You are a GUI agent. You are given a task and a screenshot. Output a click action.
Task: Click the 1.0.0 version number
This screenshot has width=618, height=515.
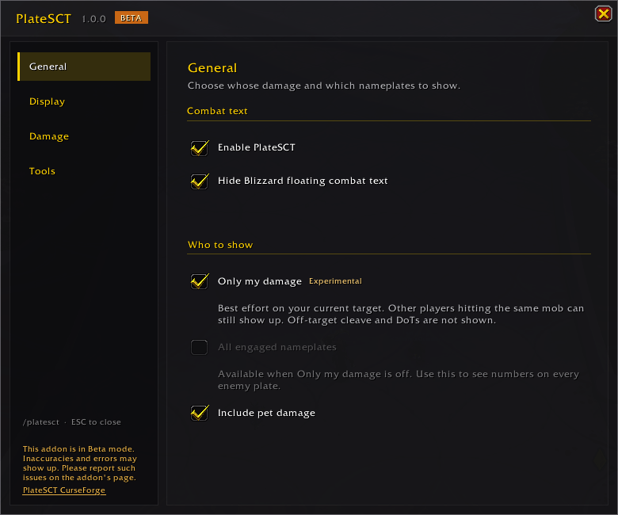(x=93, y=19)
